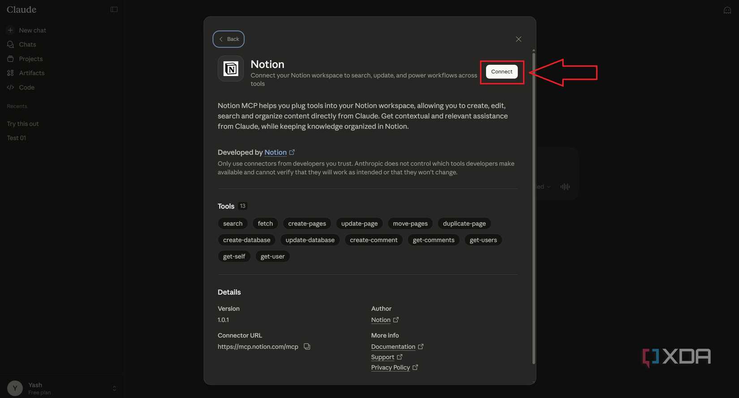Click the Artifacts grid icon
Viewport: 739px width, 398px height.
pyautogui.click(x=10, y=73)
